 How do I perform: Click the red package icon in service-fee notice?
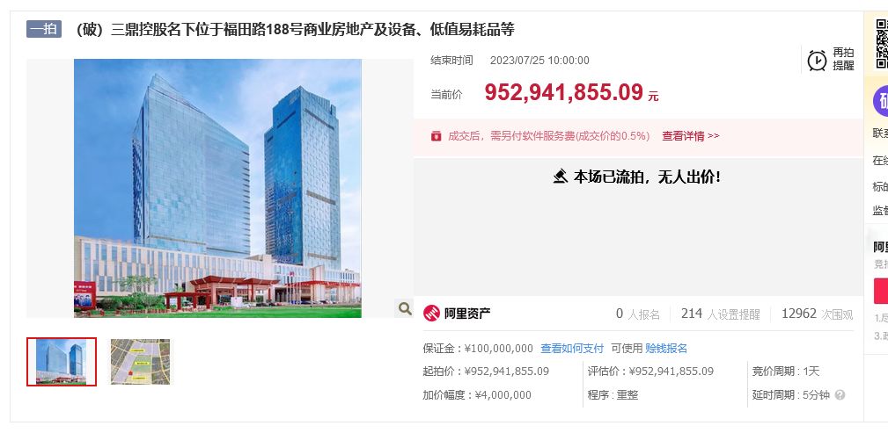tap(436, 135)
